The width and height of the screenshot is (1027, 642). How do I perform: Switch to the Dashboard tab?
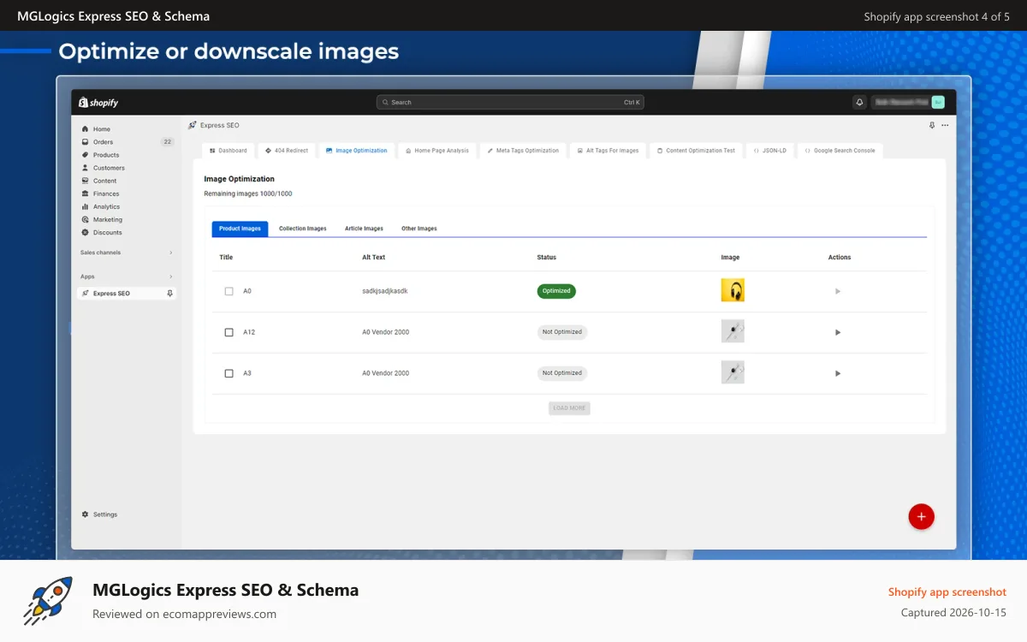click(x=229, y=151)
